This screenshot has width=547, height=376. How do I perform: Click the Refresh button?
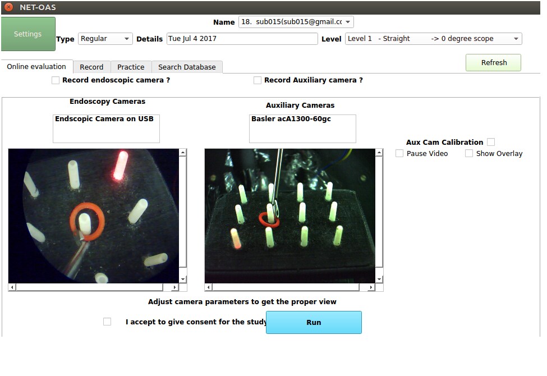(x=493, y=62)
